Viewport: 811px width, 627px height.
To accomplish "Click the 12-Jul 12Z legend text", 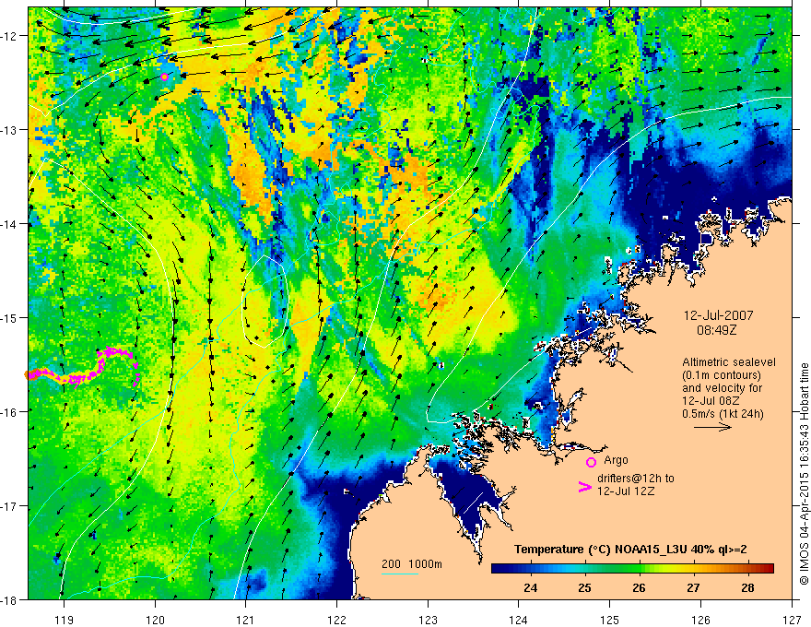I will point(626,491).
